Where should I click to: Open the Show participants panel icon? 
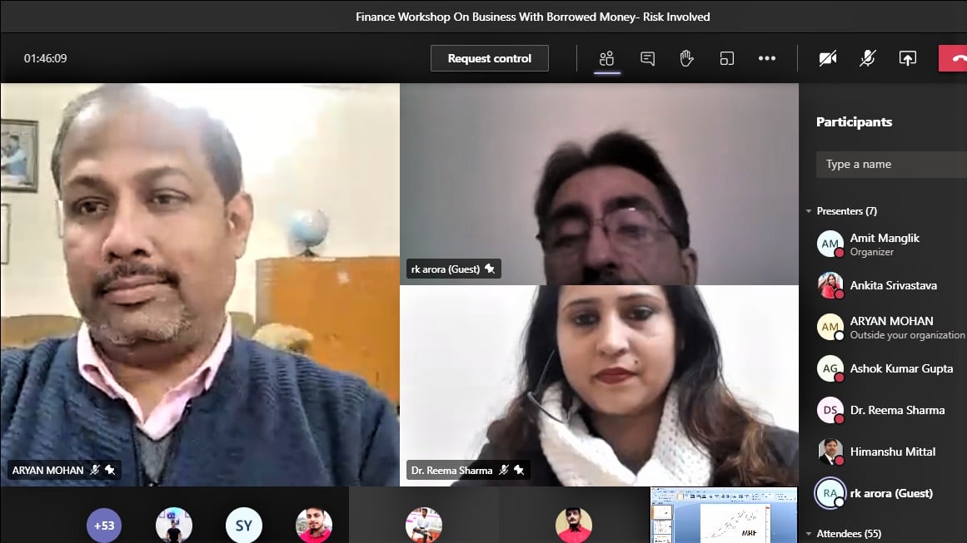tap(606, 58)
